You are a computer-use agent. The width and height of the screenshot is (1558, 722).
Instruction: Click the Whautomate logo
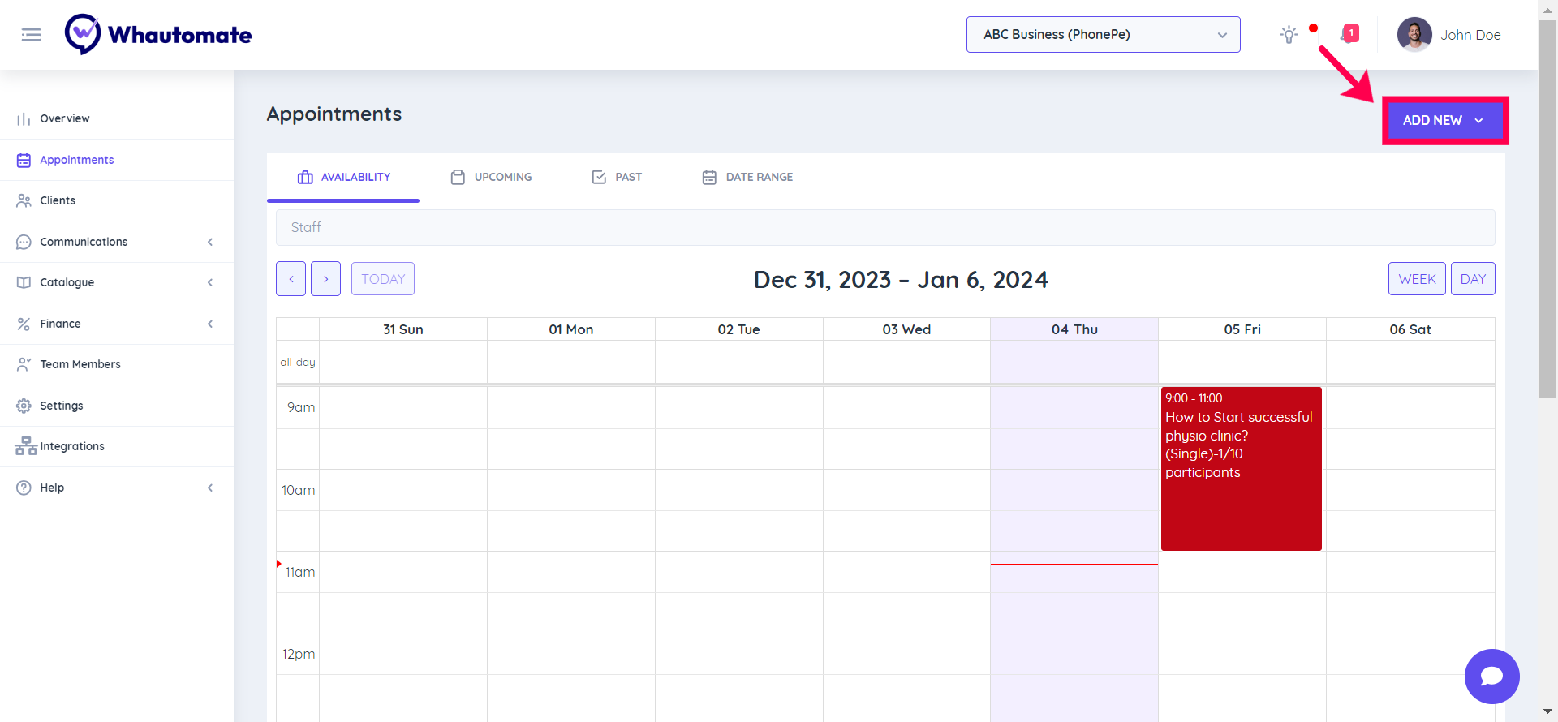pos(158,35)
